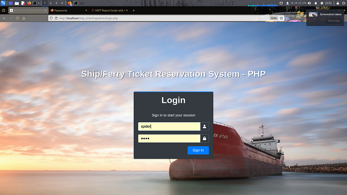Click the user icon beside username field
Viewport: 347px width, 195px height.
click(204, 126)
